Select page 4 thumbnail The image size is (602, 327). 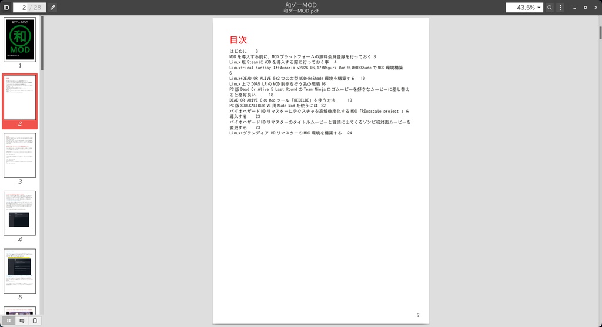(x=19, y=213)
